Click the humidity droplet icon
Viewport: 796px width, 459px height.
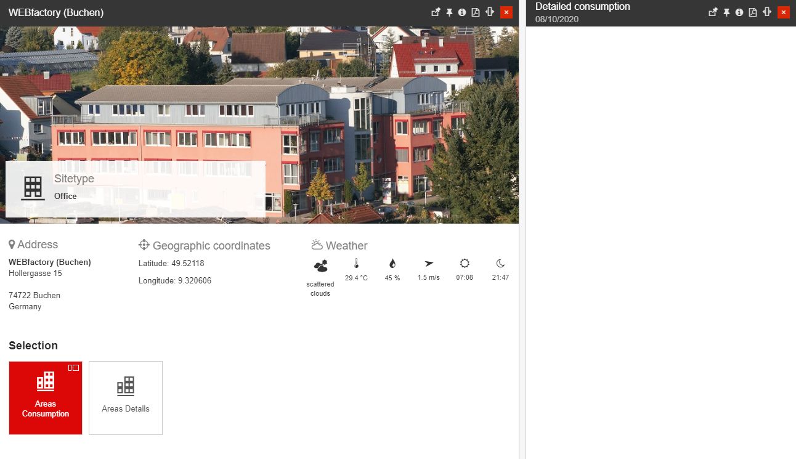(x=392, y=264)
